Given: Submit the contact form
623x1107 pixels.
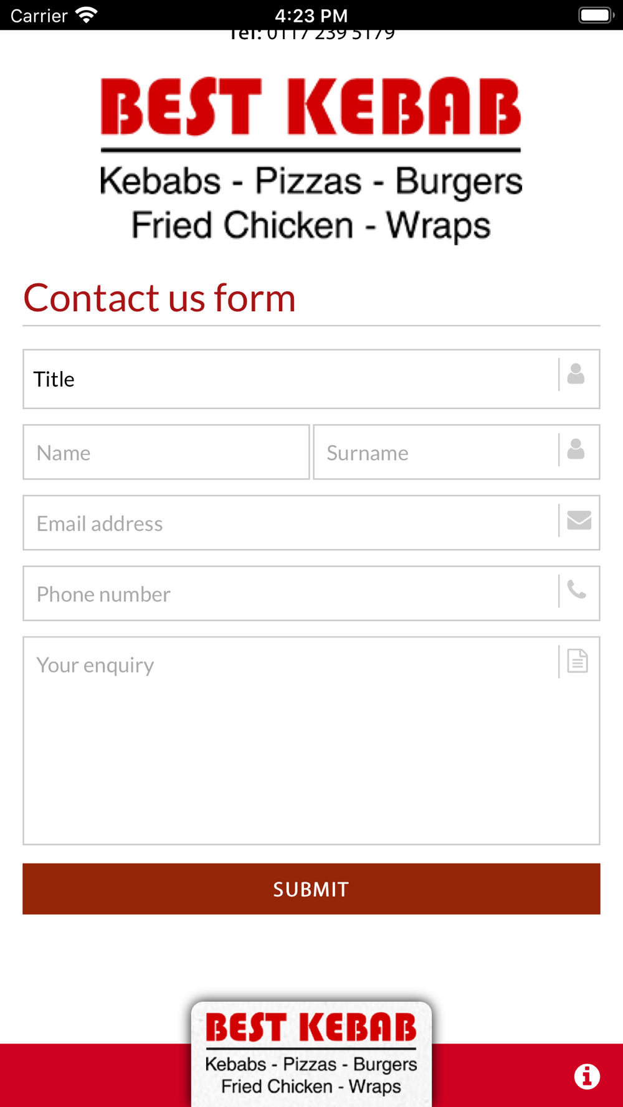Looking at the screenshot, I should pyautogui.click(x=311, y=888).
